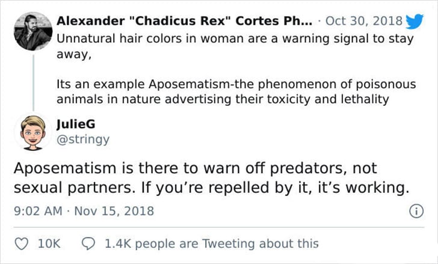Like the tweet with heart icon
Screen dimensions: 438x264
[x=21, y=244]
